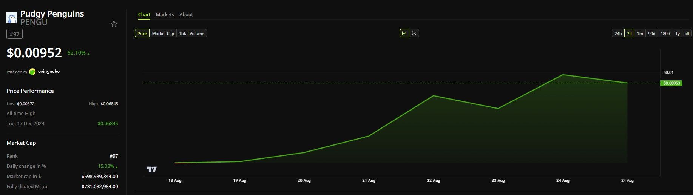The width and height of the screenshot is (693, 195).
Task: Open the CoinGecko logo link
Action: point(45,72)
